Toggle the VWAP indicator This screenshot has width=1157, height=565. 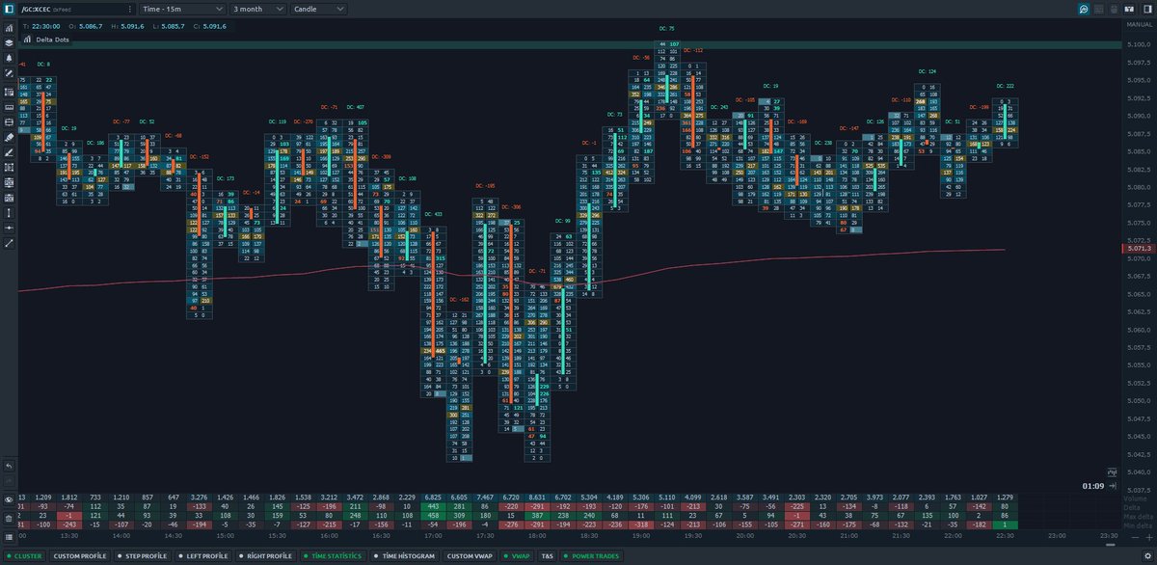[x=518, y=556]
